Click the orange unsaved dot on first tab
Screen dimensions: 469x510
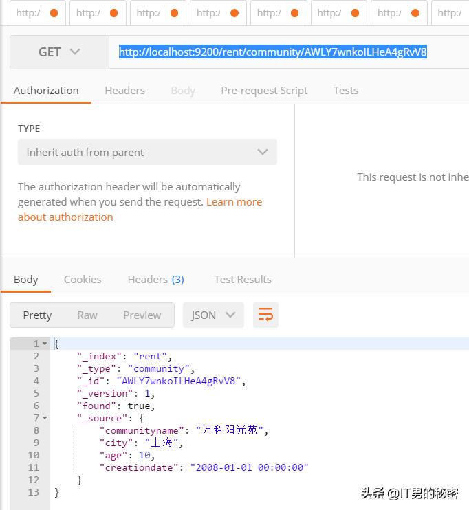(54, 13)
